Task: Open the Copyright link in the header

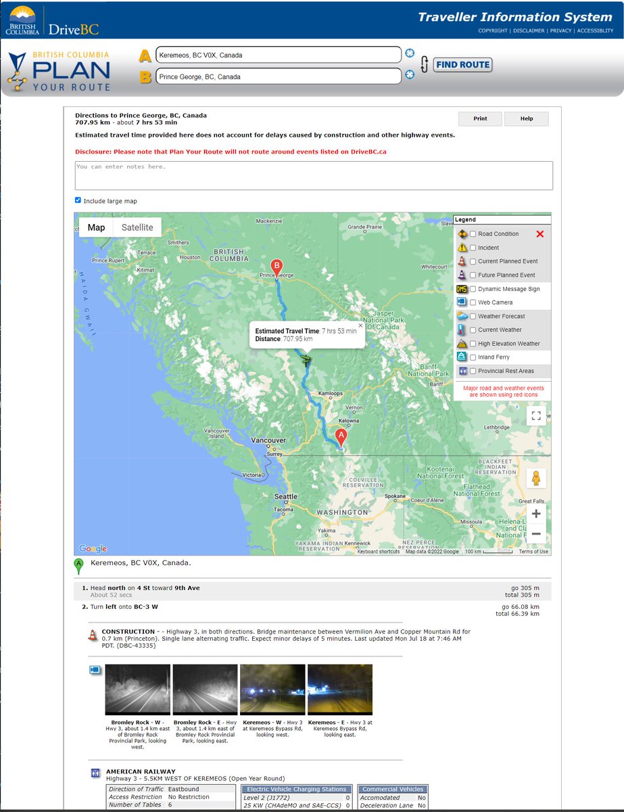Action: point(493,30)
